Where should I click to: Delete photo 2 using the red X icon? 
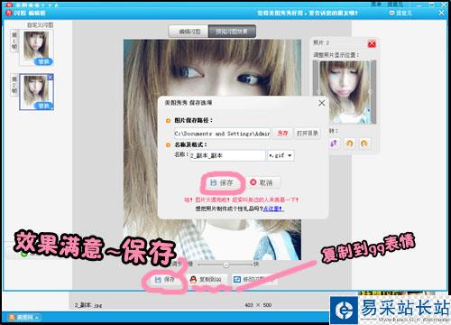372,44
